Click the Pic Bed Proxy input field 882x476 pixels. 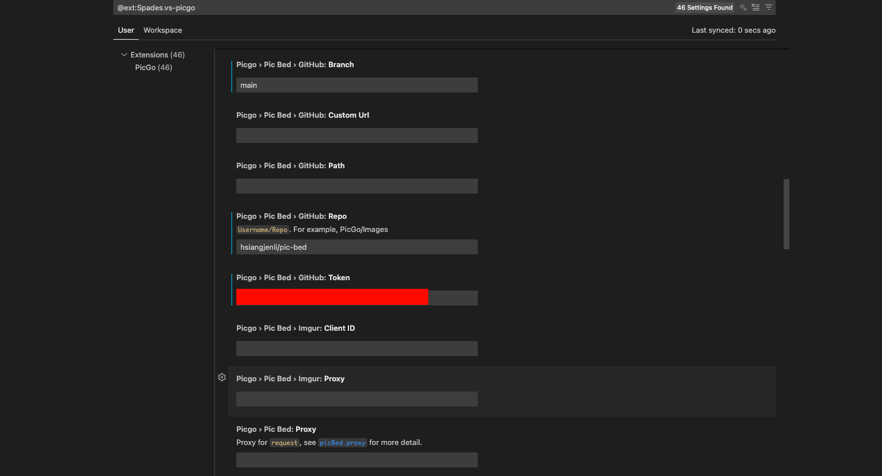coord(357,460)
